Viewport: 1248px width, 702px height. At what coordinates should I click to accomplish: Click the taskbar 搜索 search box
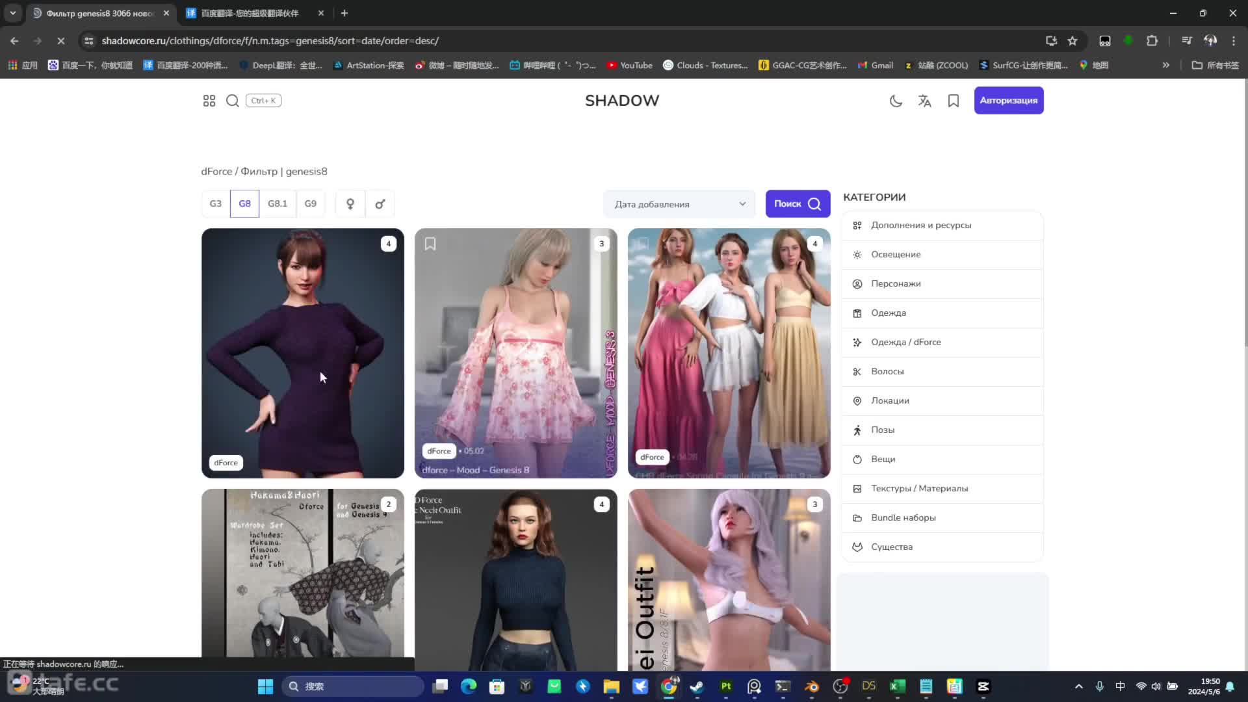click(x=353, y=686)
